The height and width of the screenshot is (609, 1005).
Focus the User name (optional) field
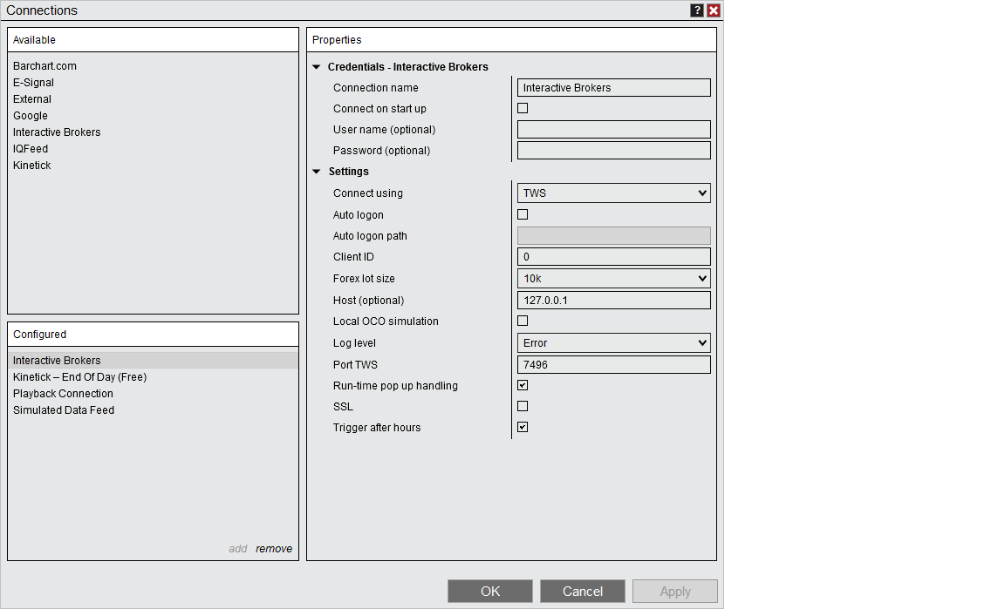tap(614, 129)
